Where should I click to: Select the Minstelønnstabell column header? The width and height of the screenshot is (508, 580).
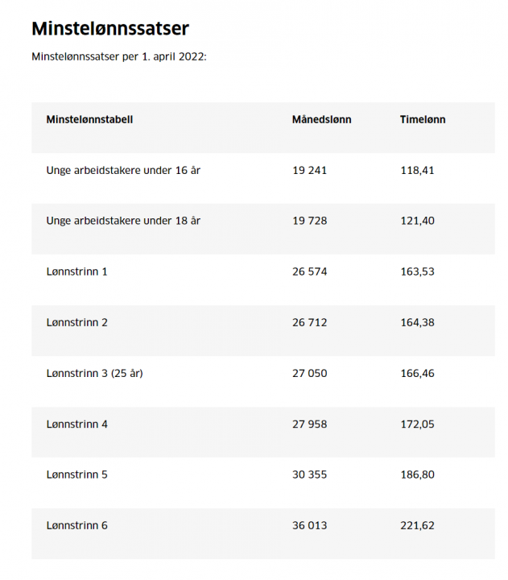[x=89, y=119]
